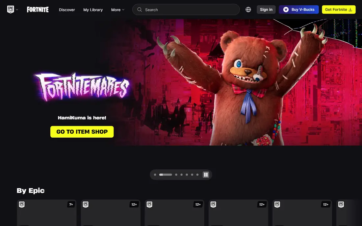Click the 'By Epic' section heading
This screenshot has width=362, height=226.
31,191
